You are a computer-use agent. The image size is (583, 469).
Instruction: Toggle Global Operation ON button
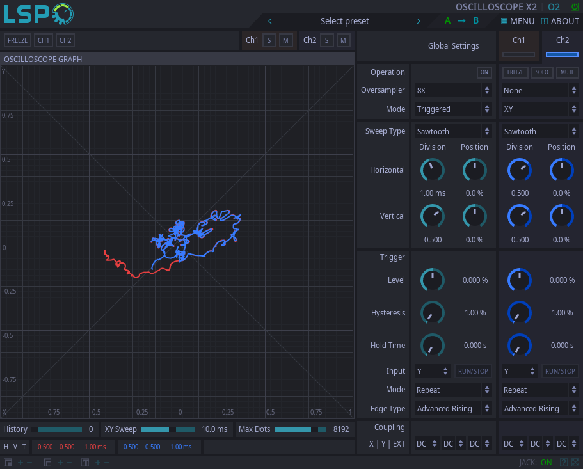tap(484, 72)
